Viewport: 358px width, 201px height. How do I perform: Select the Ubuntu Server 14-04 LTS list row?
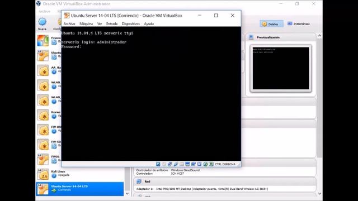pyautogui.click(x=80, y=189)
